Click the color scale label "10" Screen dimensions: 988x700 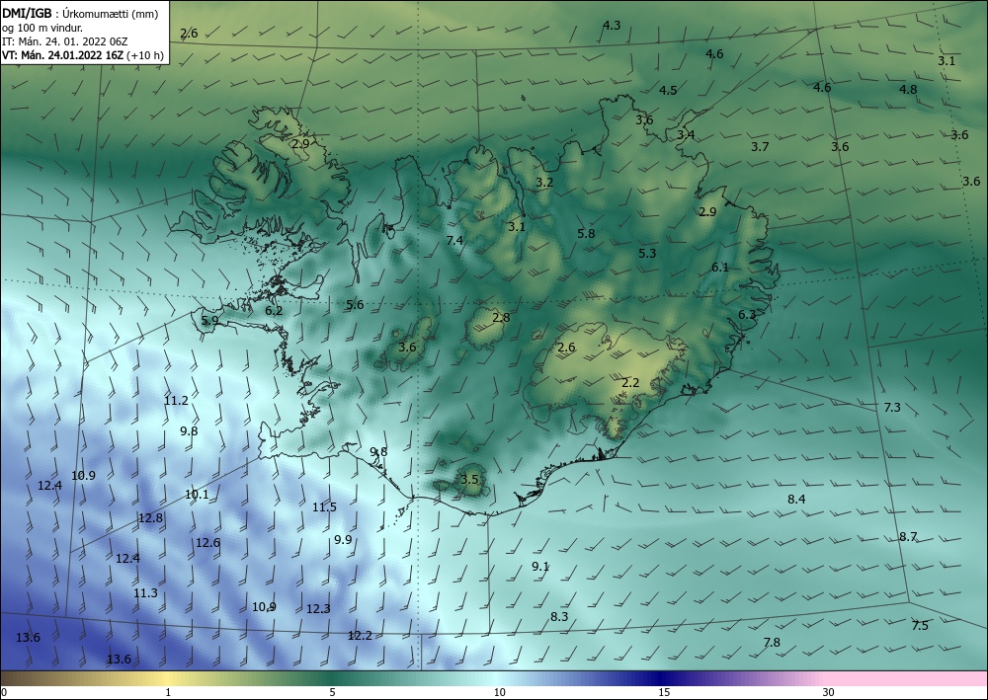(x=499, y=693)
